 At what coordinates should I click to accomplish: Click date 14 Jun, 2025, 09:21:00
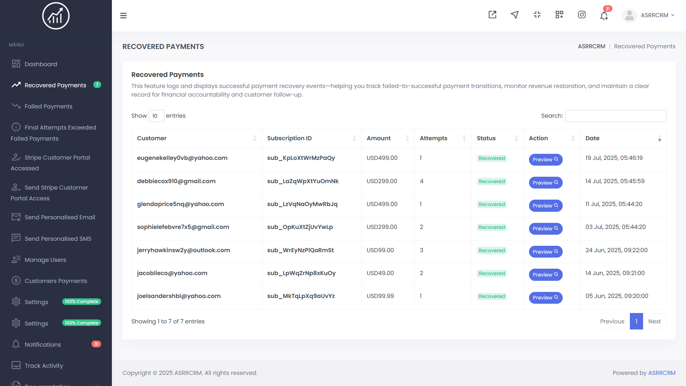pos(615,273)
